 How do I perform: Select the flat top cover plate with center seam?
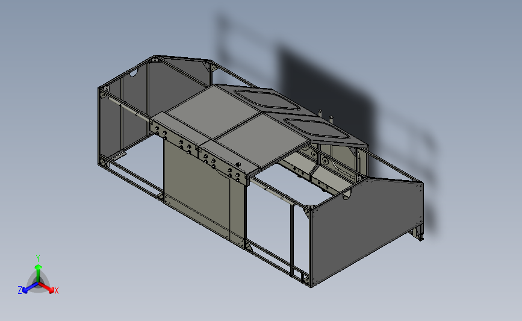(x=238, y=126)
